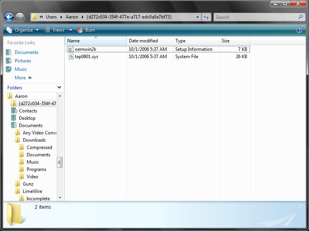Select Any Video Converter folder in tree
The width and height of the screenshot is (309, 231).
[40, 133]
